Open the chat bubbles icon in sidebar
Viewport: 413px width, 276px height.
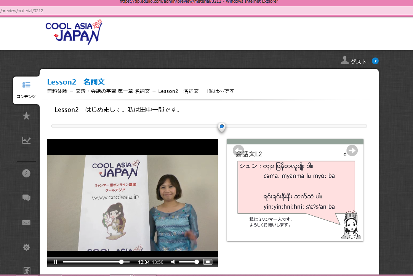[26, 198]
